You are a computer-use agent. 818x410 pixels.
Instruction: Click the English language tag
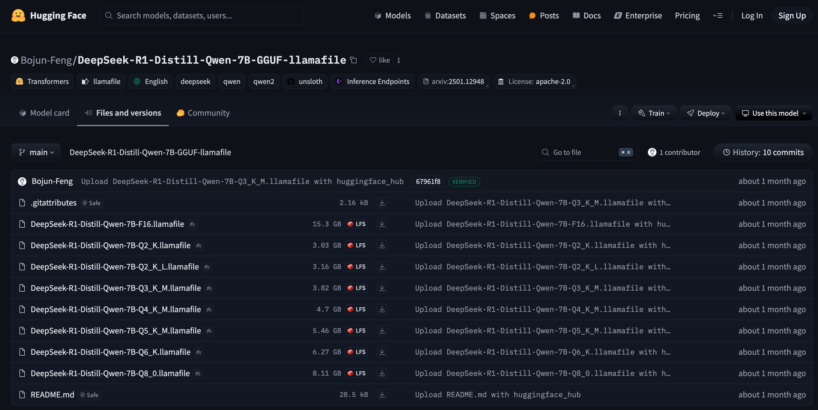[151, 81]
